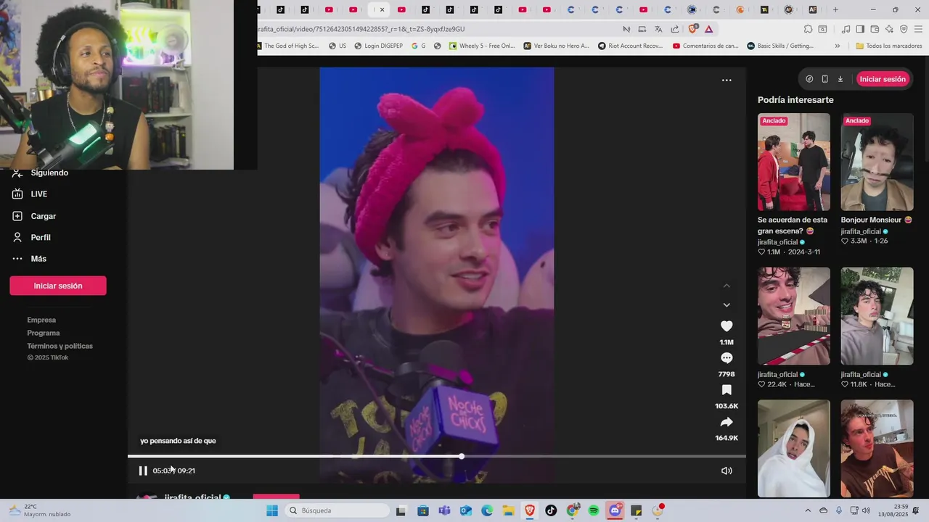Open File Explorer from the taskbar
The width and height of the screenshot is (929, 522).
pos(508,510)
